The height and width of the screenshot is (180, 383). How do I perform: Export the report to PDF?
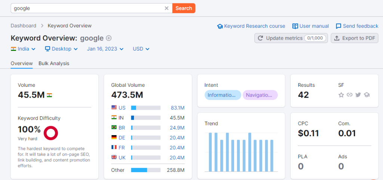pos(355,38)
